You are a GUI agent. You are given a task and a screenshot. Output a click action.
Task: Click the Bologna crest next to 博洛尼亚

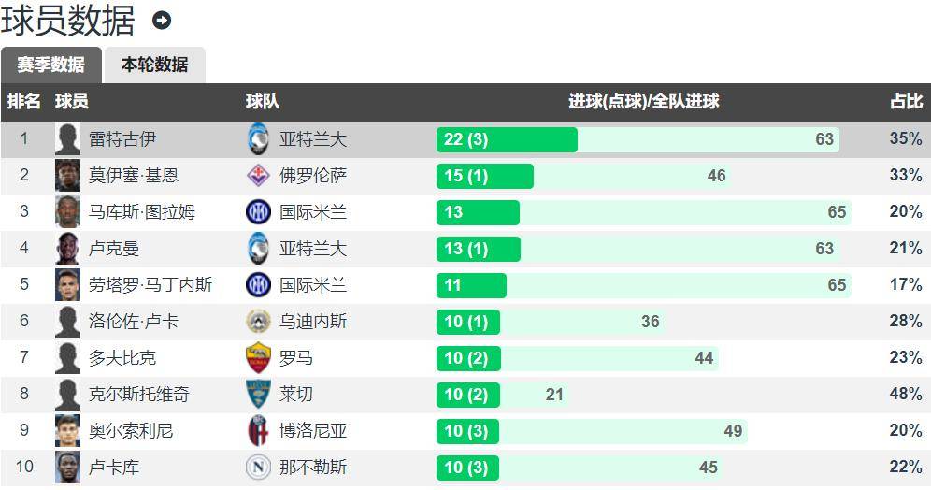[258, 430]
